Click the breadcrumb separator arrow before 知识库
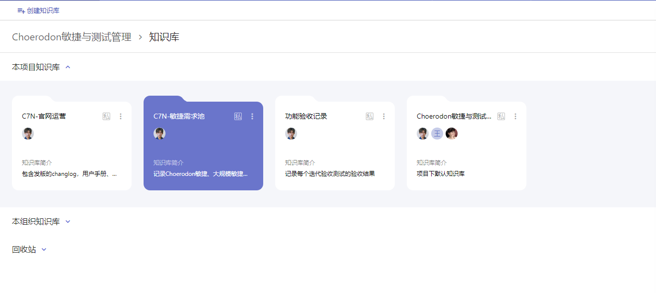The width and height of the screenshot is (656, 293). coord(141,37)
